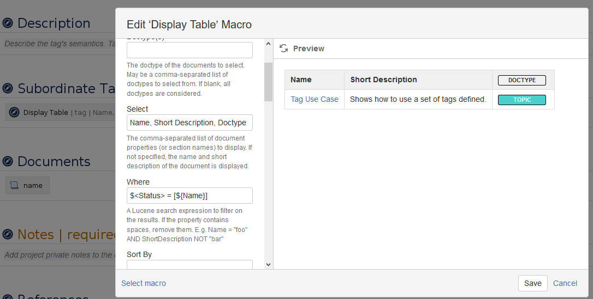Cancel editing the macro
Image resolution: width=593 pixels, height=299 pixels.
coord(565,283)
